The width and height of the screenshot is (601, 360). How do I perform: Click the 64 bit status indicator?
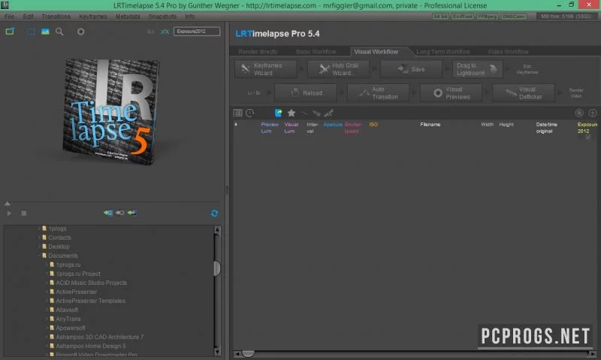(x=441, y=17)
